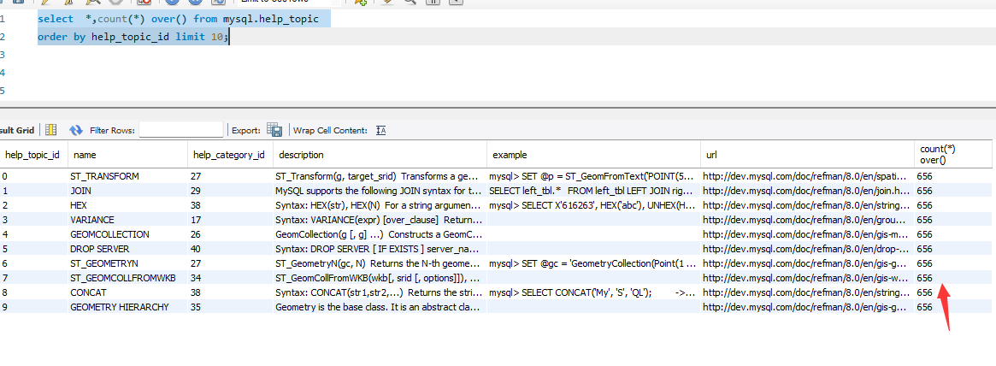The height and width of the screenshot is (366, 996).
Task: Select the GEOMCOLLECTION name cell
Action: coord(127,233)
